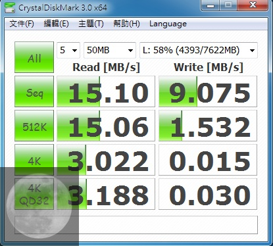Viewport: 273px width, 246px height.
Task: Start the 4K benchmark test
Action: click(34, 160)
